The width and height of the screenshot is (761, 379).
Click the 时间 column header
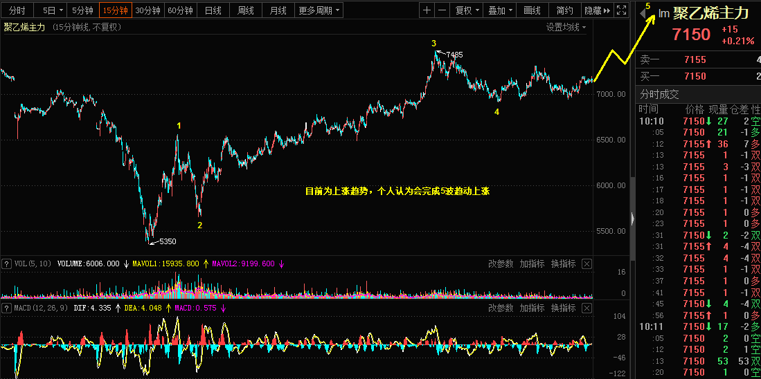click(648, 109)
